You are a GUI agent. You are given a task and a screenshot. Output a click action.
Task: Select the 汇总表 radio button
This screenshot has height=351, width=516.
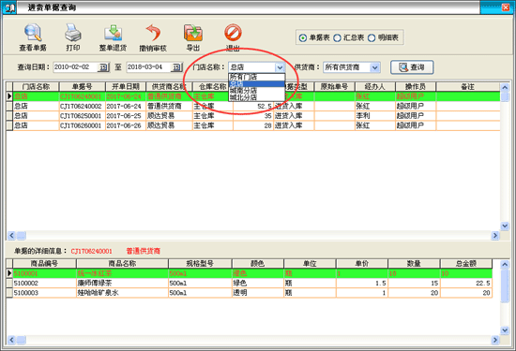click(x=337, y=37)
